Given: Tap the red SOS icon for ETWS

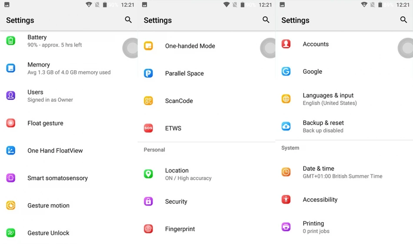Looking at the screenshot, I should coord(148,128).
